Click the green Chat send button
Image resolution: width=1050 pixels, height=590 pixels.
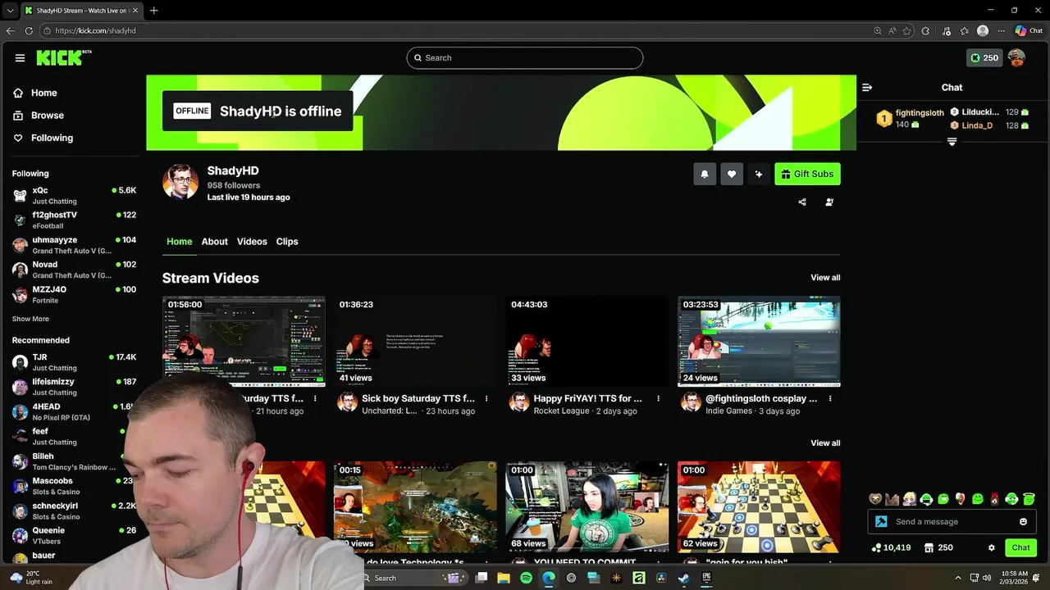coord(1020,547)
